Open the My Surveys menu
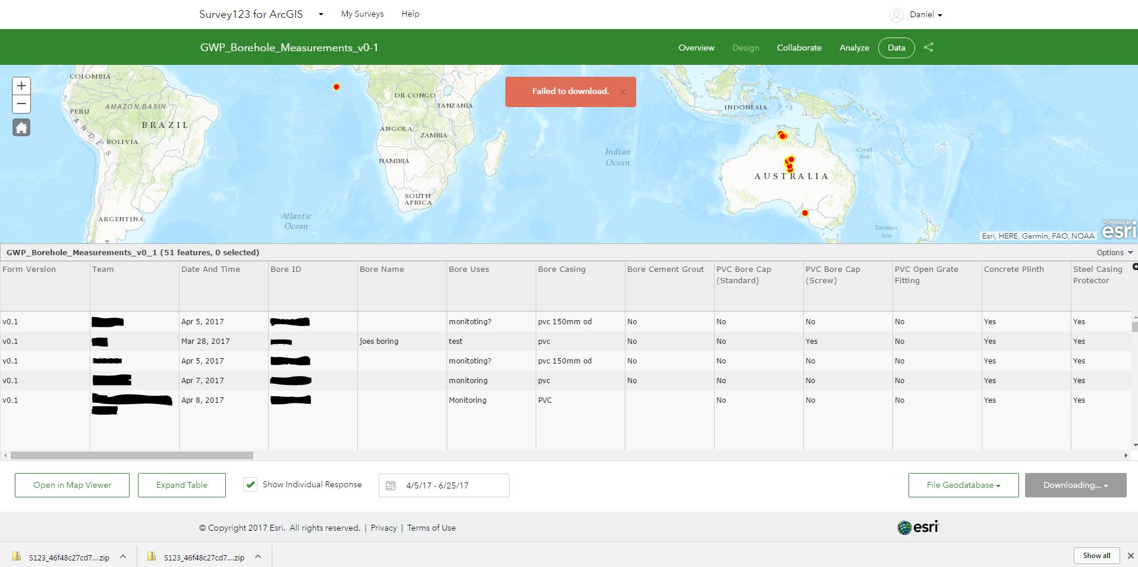 pyautogui.click(x=361, y=14)
